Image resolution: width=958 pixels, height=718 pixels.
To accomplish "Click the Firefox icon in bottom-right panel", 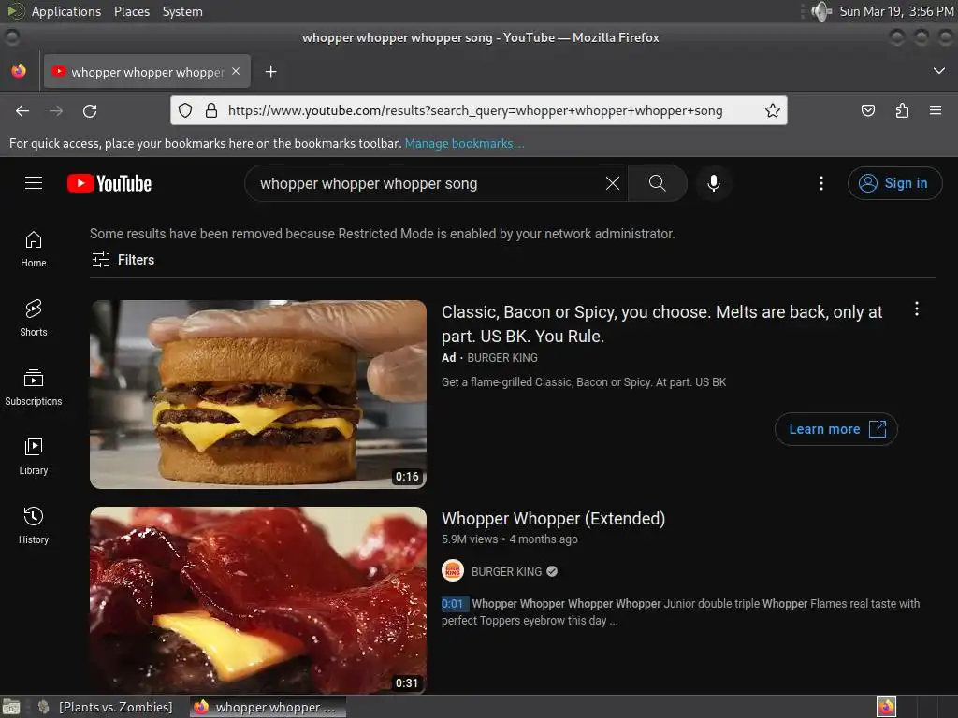I will (886, 707).
